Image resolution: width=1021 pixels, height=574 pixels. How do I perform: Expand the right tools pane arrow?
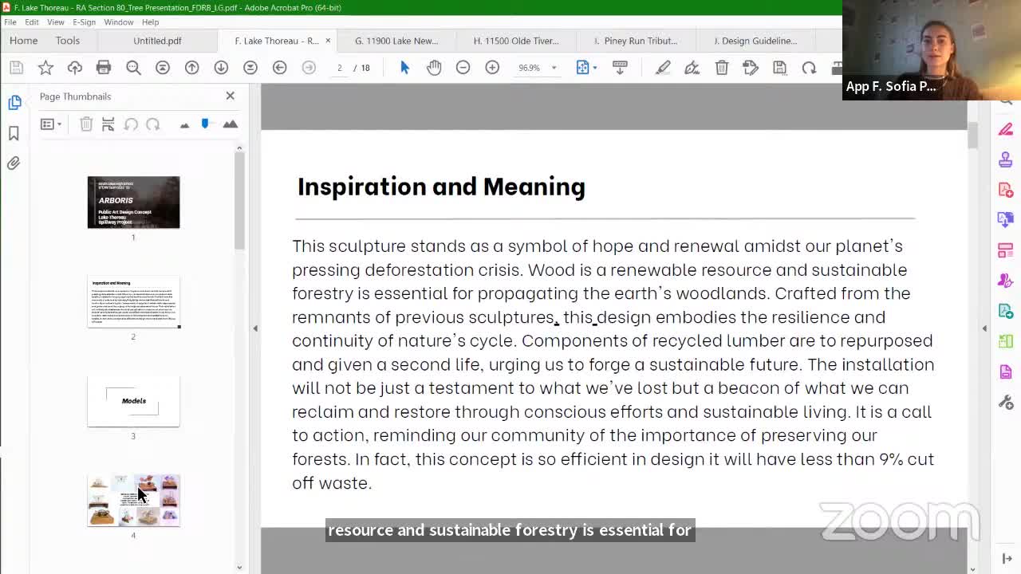tap(984, 328)
